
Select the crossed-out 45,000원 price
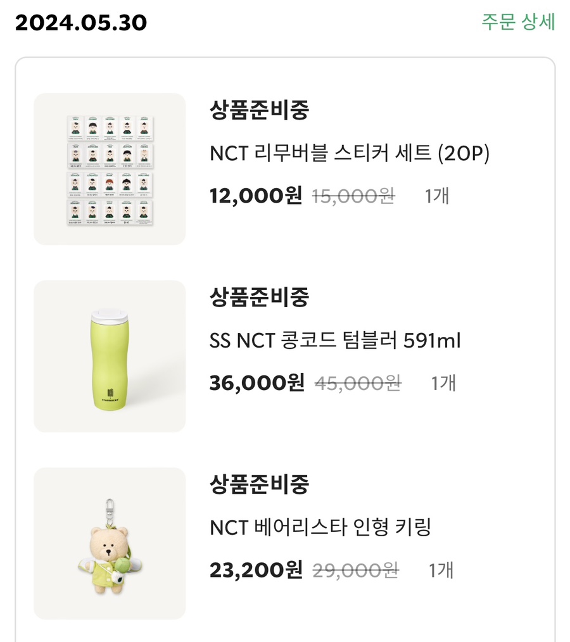click(358, 383)
